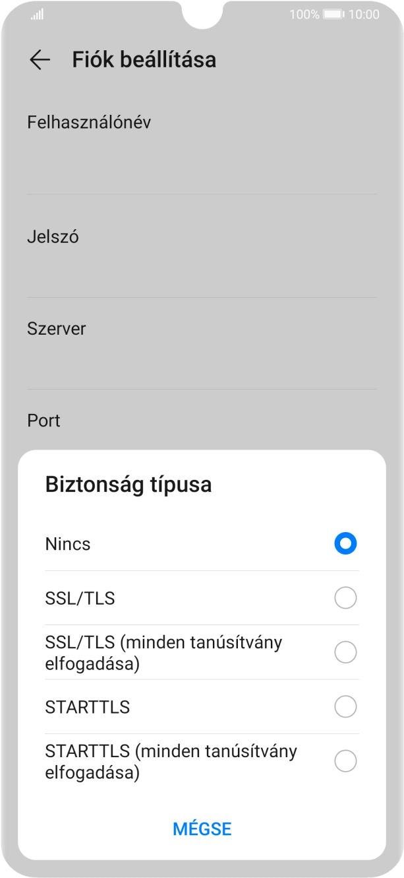Tap the SSL/TLS option text
This screenshot has height=878, width=404.
point(80,599)
